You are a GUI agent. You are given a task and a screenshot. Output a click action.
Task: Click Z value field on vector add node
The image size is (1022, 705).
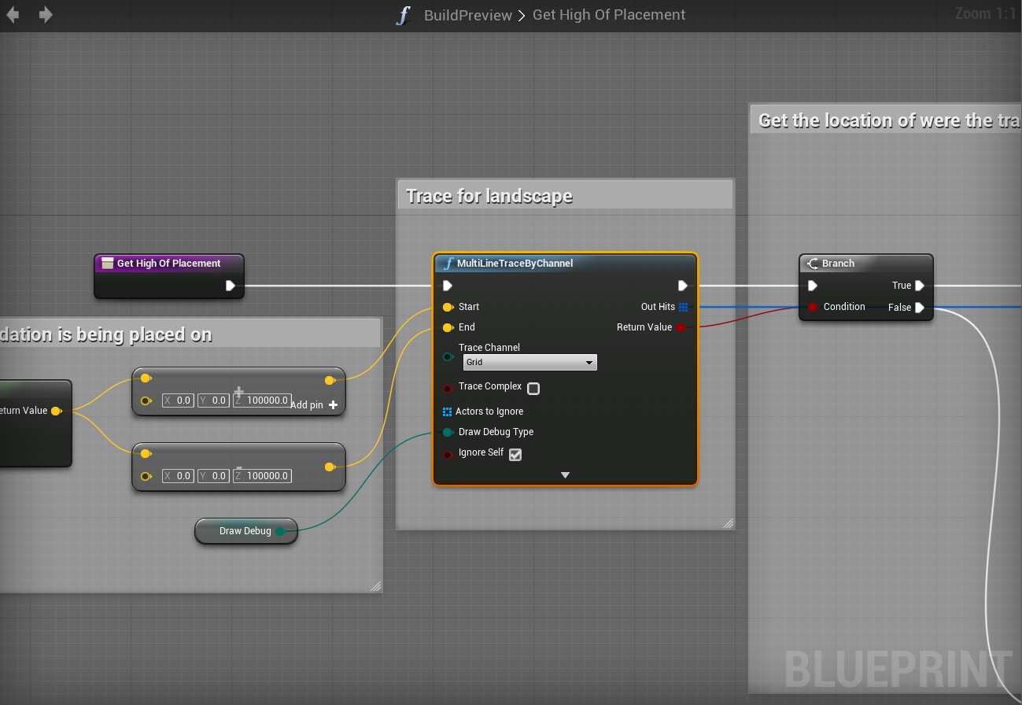click(x=262, y=400)
